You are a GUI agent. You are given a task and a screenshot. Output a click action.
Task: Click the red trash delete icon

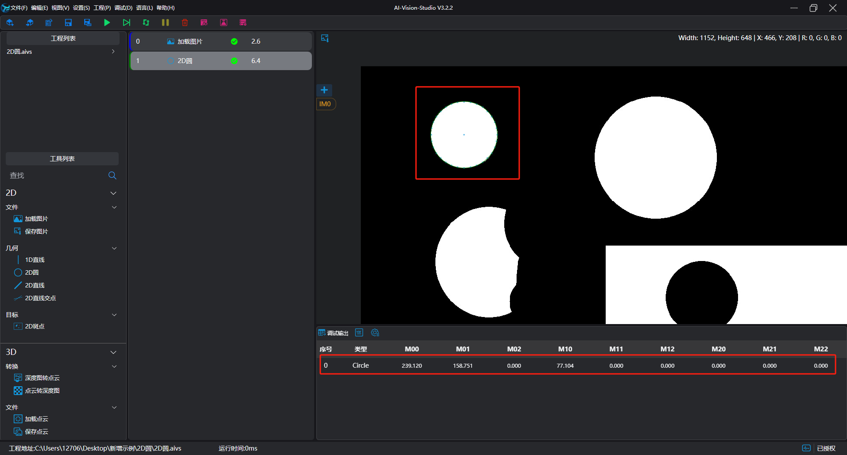coord(185,22)
